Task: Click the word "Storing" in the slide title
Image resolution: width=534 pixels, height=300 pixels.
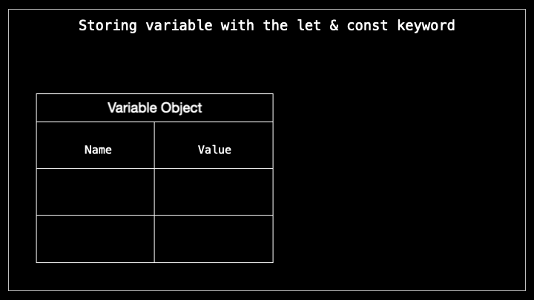Action: 108,26
